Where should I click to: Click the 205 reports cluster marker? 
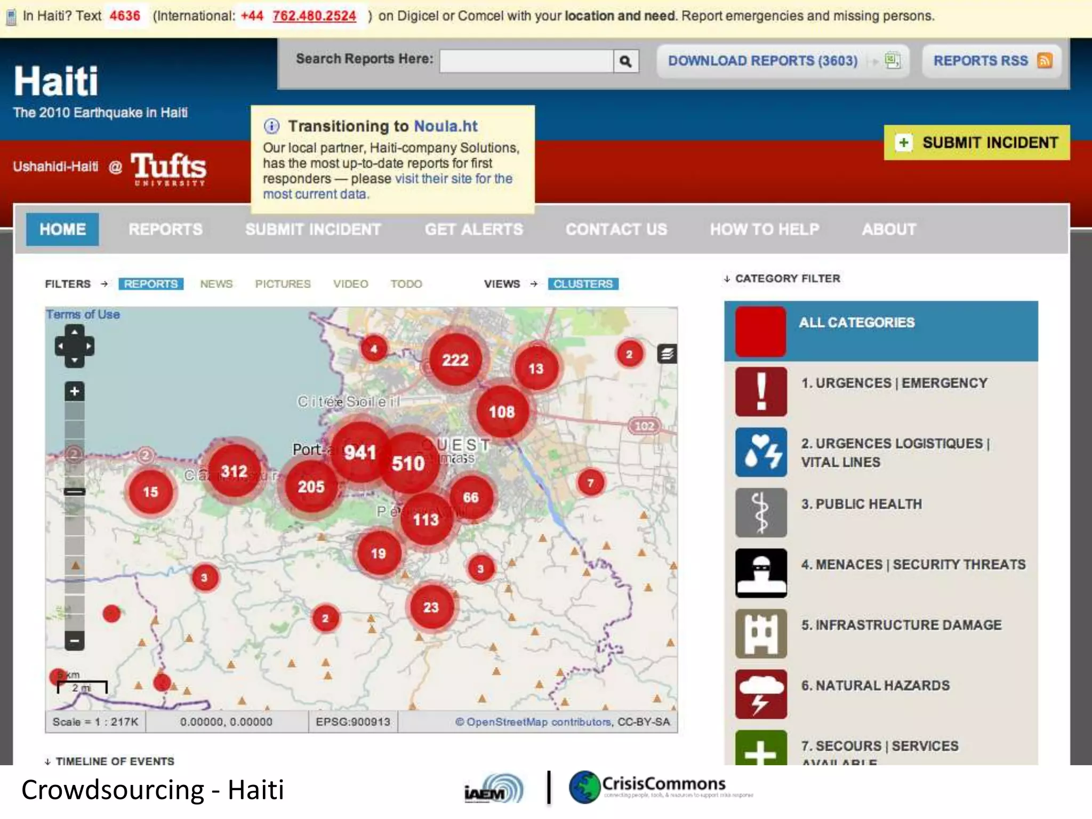pyautogui.click(x=311, y=486)
